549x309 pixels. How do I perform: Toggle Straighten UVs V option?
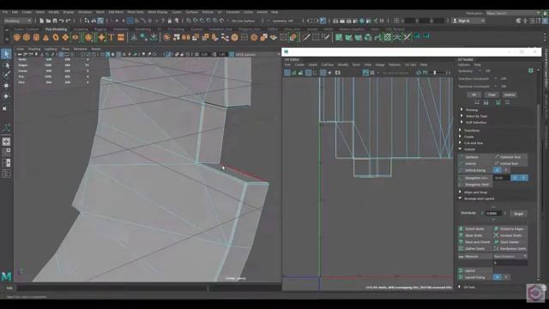pos(524,178)
